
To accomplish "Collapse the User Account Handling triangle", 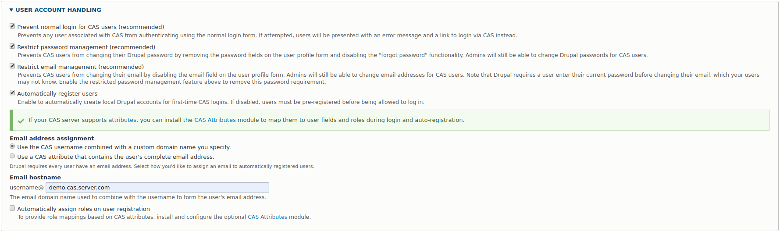I will coord(11,10).
